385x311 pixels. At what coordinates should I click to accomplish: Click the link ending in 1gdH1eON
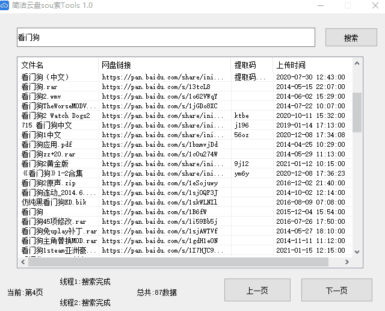click(160, 241)
